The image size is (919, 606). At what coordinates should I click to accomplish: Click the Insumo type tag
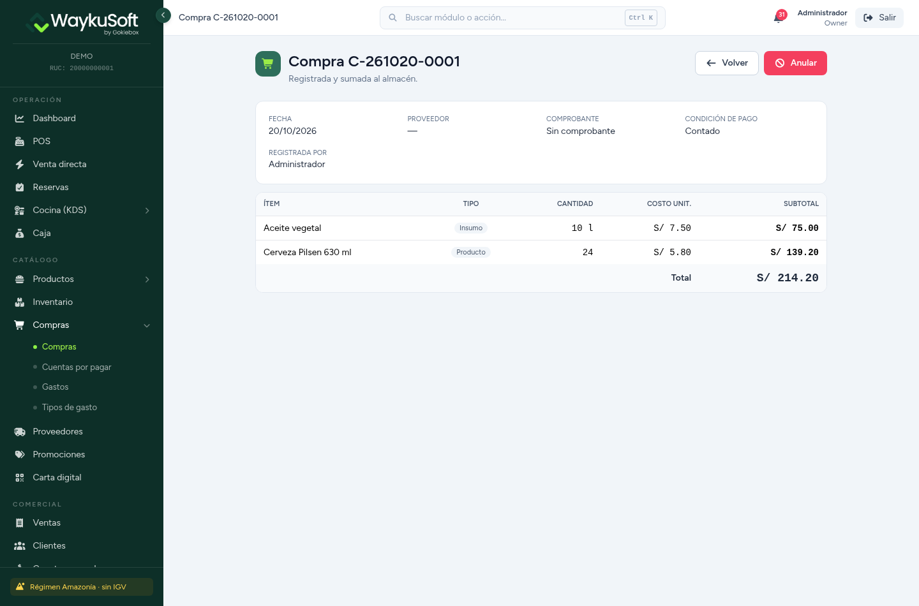[x=471, y=228]
